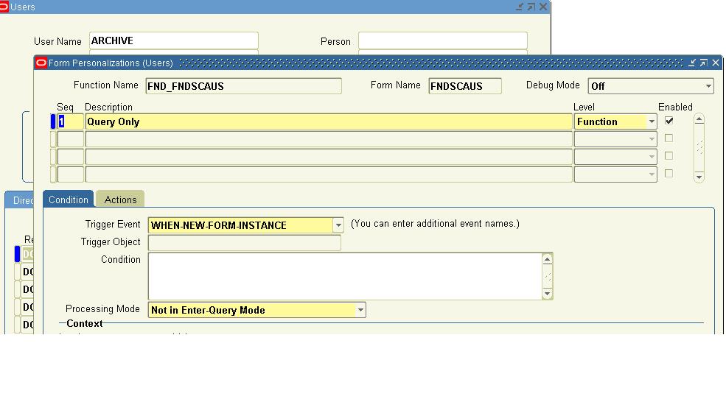The height and width of the screenshot is (399, 726).
Task: Select the record indicator beside Query Only row
Action: coord(53,121)
